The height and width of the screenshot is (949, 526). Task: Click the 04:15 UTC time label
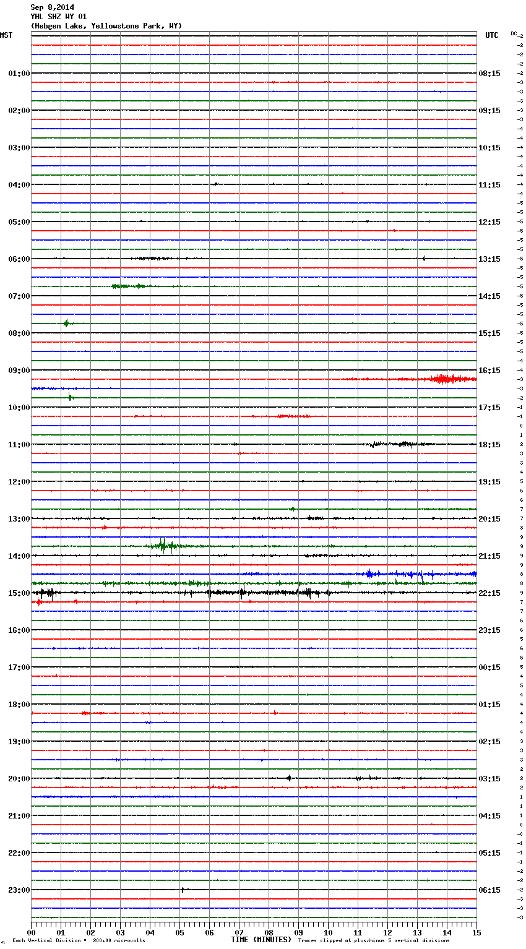489,816
